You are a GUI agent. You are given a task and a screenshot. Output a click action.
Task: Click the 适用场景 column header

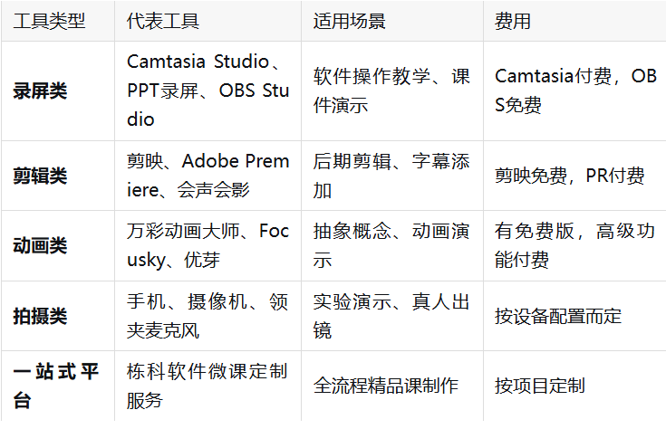pyautogui.click(x=392, y=21)
